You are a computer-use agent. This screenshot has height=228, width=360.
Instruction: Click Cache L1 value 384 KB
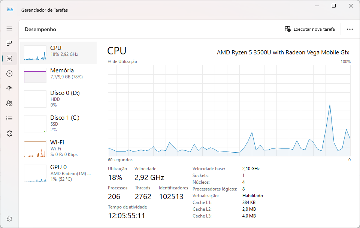249,202
